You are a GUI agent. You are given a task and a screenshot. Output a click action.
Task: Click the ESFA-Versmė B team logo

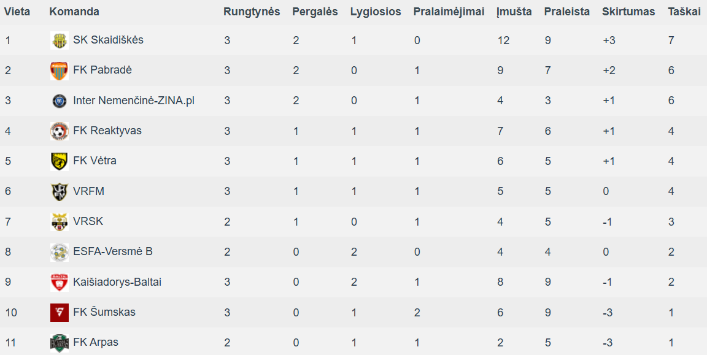pyautogui.click(x=60, y=252)
